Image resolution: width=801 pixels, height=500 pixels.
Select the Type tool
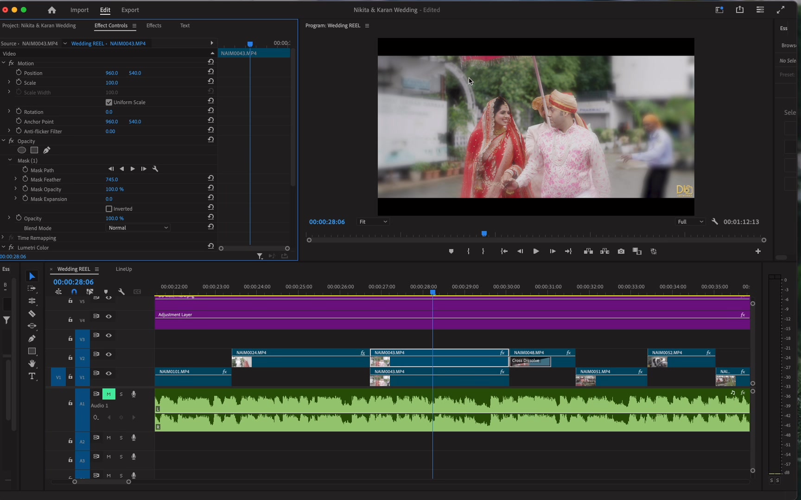click(x=32, y=376)
